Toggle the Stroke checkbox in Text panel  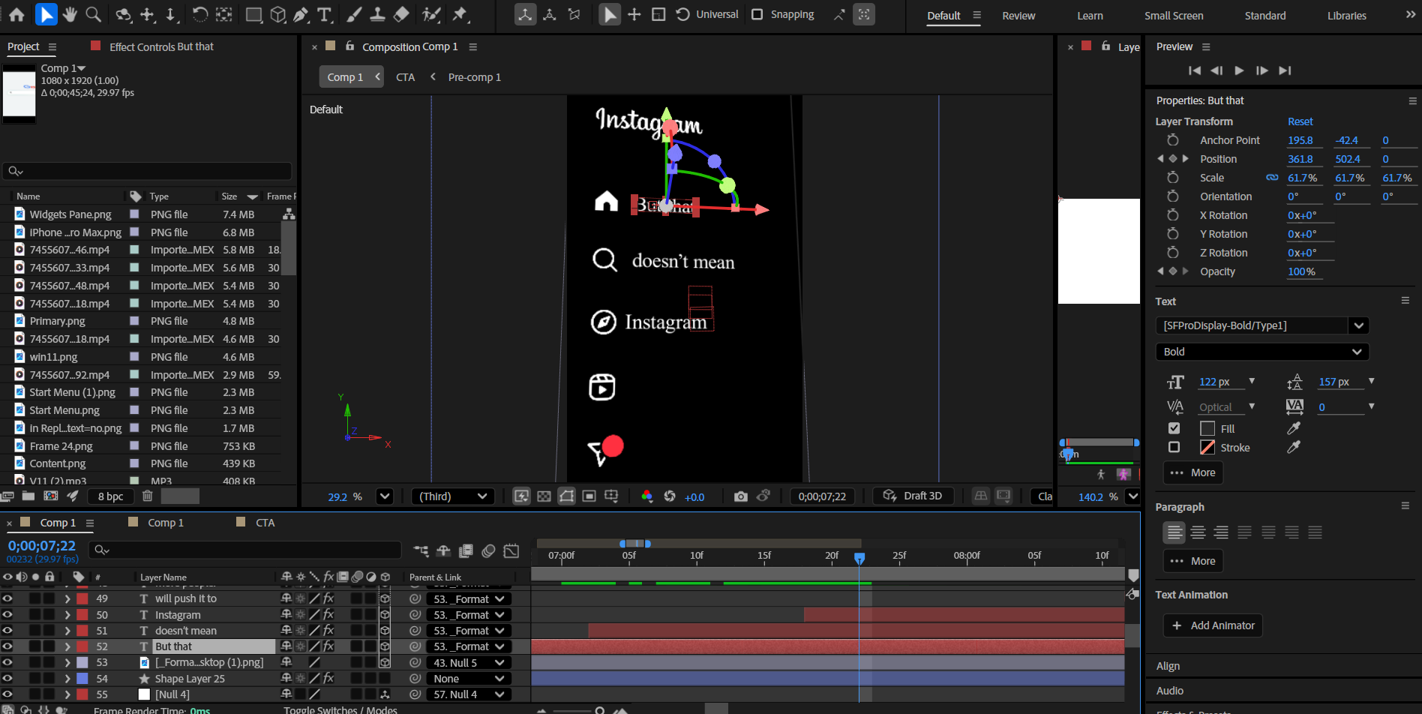[1174, 447]
